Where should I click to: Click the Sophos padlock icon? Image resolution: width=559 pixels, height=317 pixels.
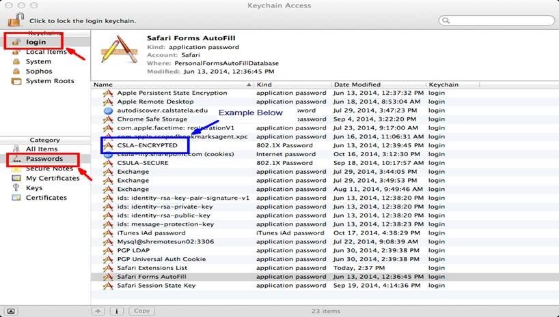tap(16, 71)
